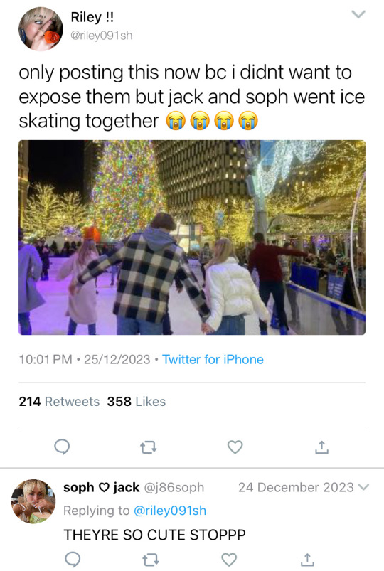This screenshot has height=571, width=384.
Task: Reply to Riley's ice skating tweet
Action: pos(62,447)
